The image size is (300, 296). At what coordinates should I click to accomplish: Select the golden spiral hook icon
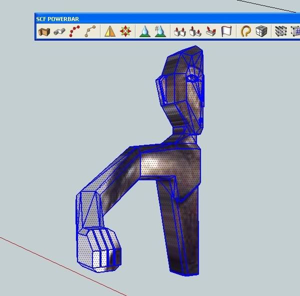245,31
